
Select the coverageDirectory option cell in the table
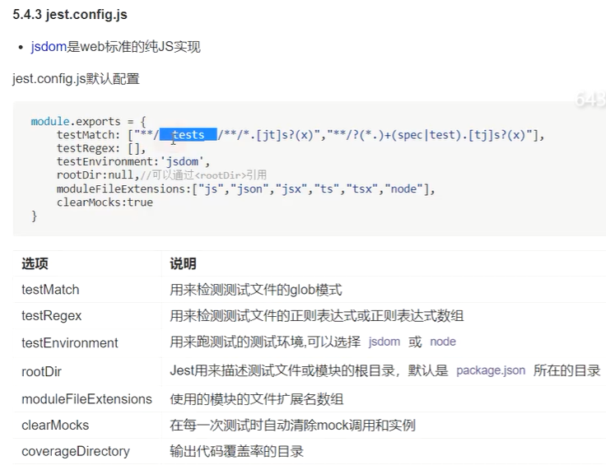75,451
